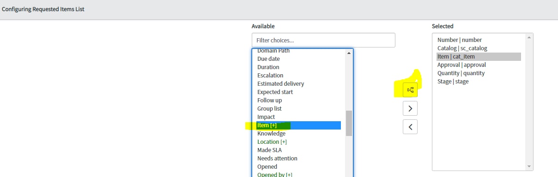Image resolution: width=558 pixels, height=177 pixels.
Task: Select Needs attention option
Action: click(x=299, y=159)
